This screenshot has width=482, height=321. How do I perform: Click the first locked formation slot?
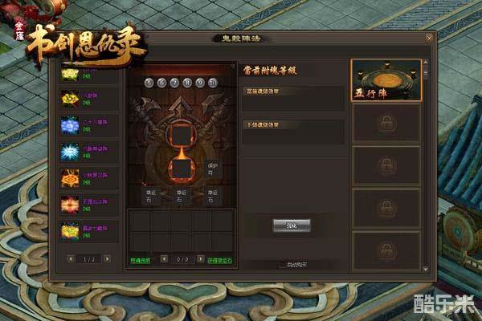386,124
